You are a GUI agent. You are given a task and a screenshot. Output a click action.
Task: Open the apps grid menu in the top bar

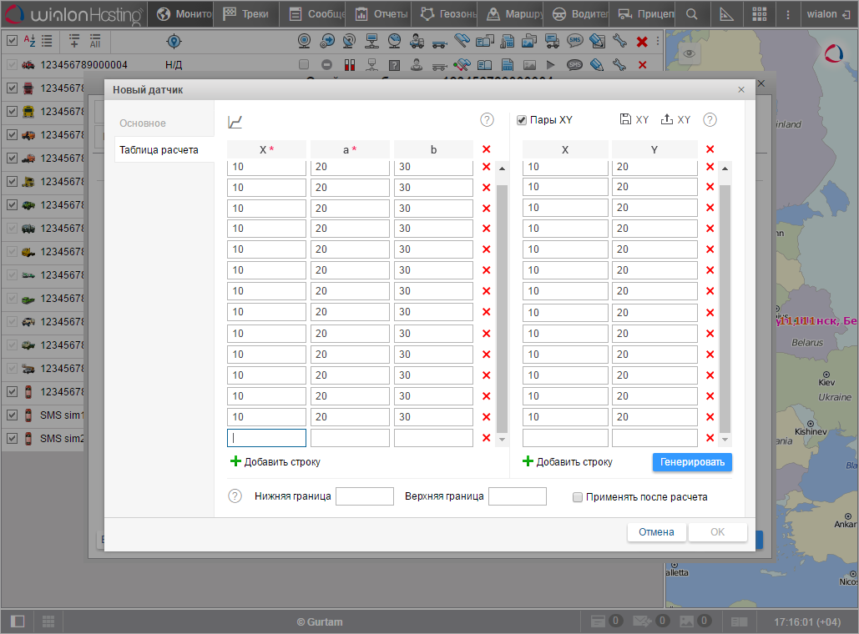pyautogui.click(x=759, y=14)
